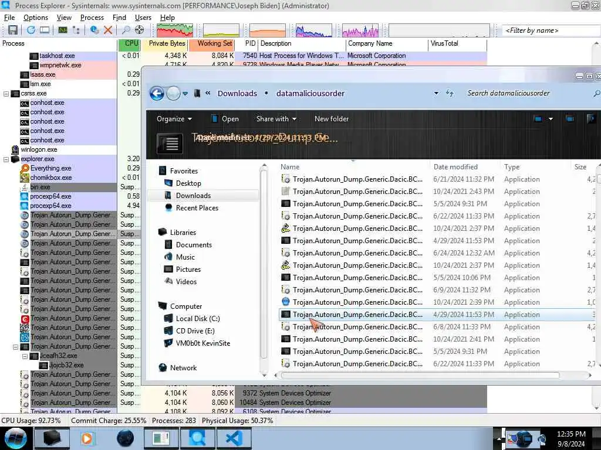The height and width of the screenshot is (450, 601).
Task: Sort by the Private Bytes column header
Action: (x=165, y=43)
